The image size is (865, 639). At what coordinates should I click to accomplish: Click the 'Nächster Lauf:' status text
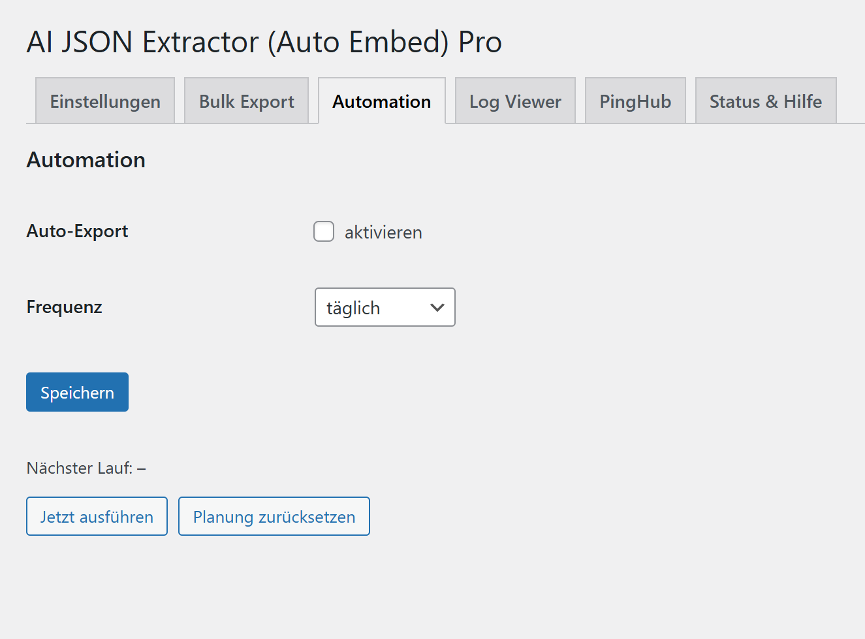[79, 468]
